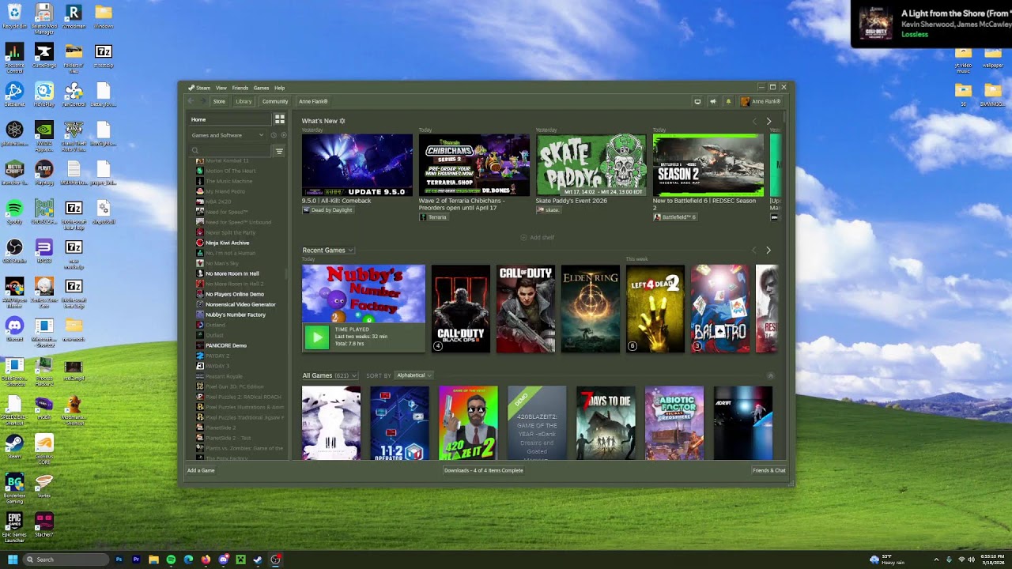1012x569 pixels.
Task: Click the library advanced filter icon
Action: (279, 150)
